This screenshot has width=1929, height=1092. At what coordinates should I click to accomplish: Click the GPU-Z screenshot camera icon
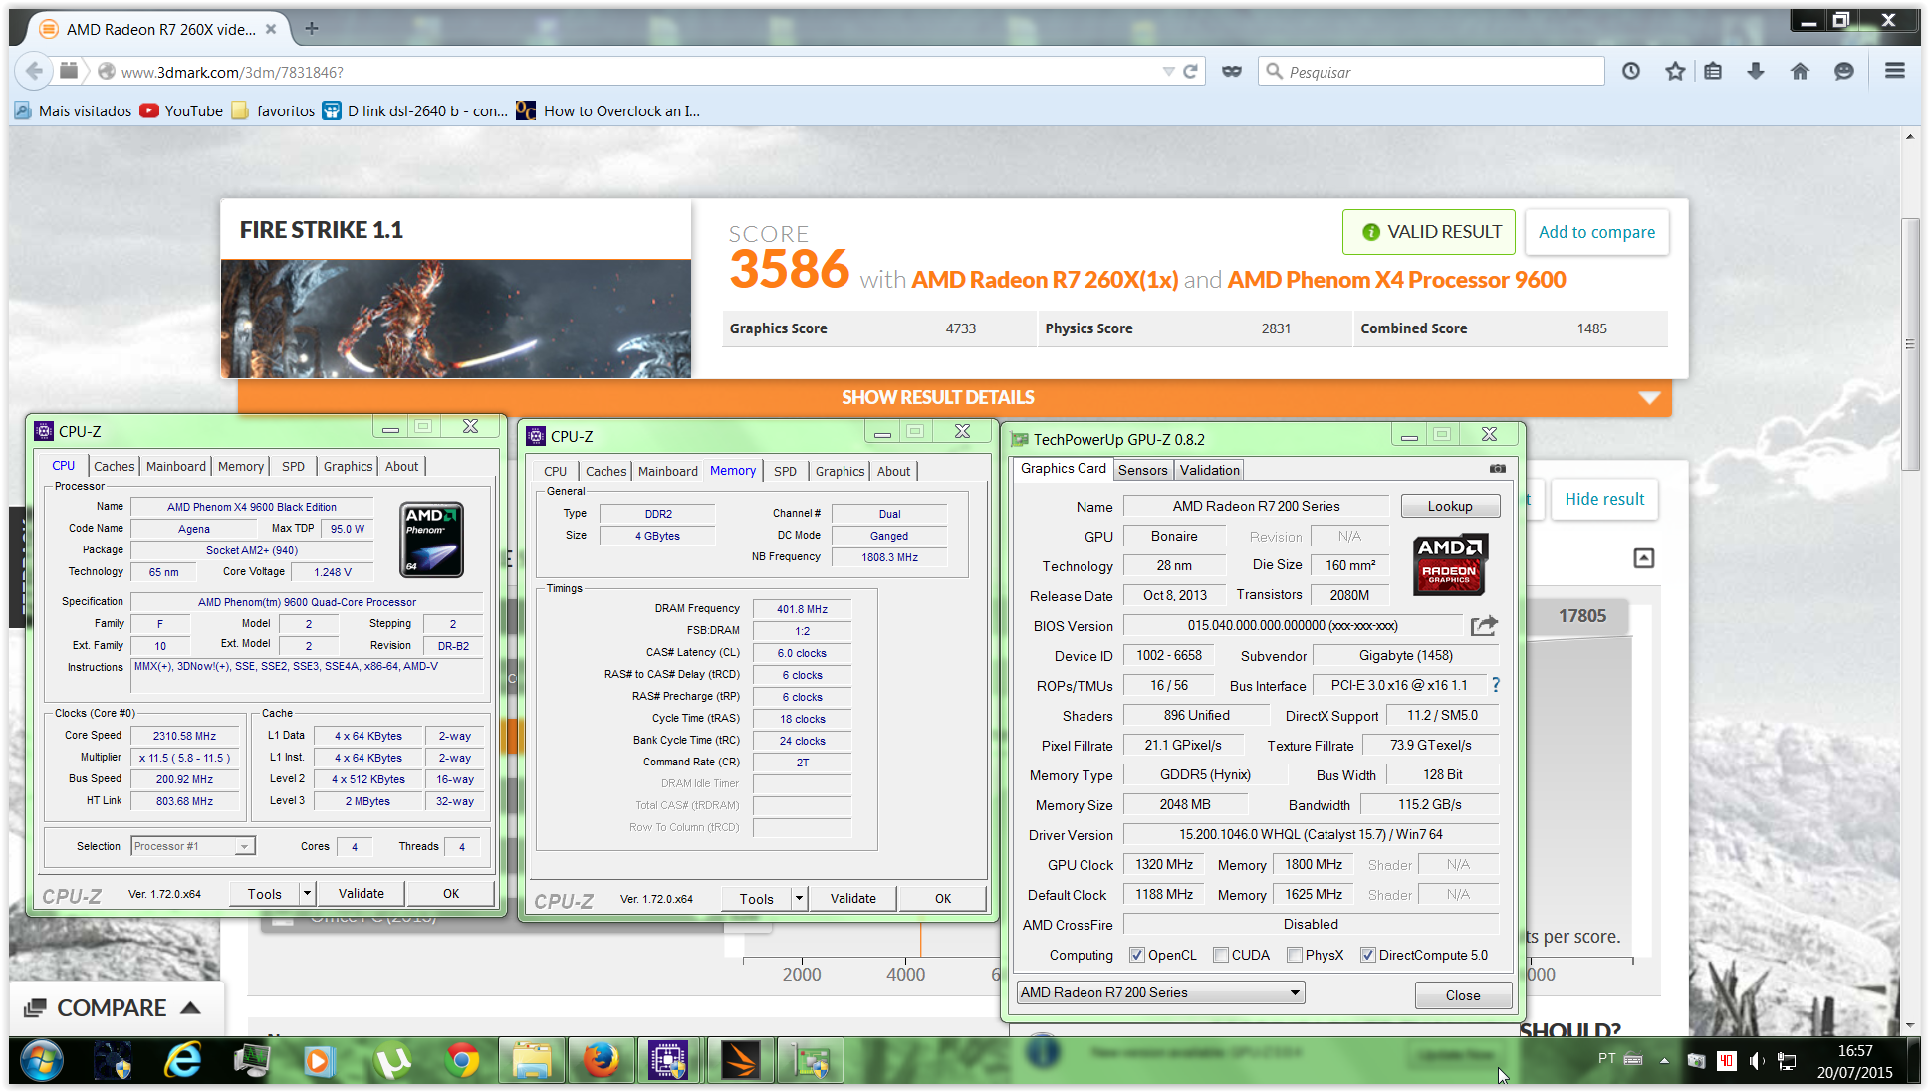coord(1497,469)
